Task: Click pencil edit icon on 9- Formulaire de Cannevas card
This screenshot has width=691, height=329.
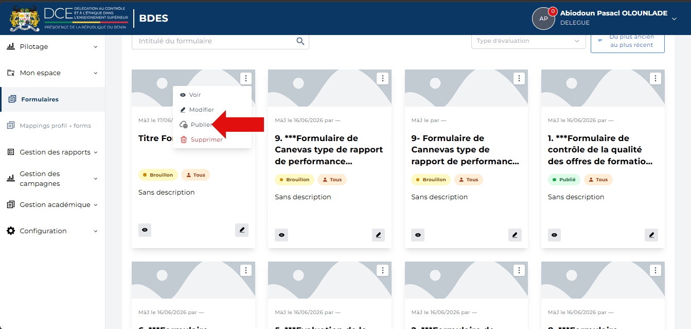Action: [515, 235]
